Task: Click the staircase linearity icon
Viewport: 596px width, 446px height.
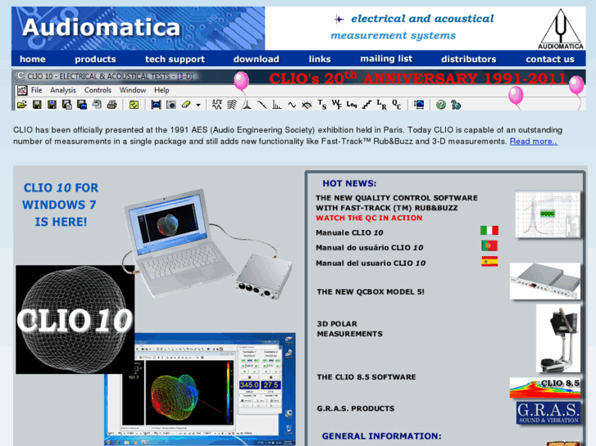Action: [x=366, y=105]
